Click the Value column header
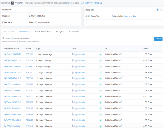The height and width of the screenshot is (128, 164). (146, 49)
